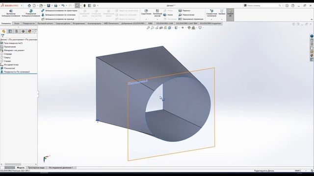Click the Zoom to Fit magnifier icon
This screenshot has width=314, height=176.
148,28
